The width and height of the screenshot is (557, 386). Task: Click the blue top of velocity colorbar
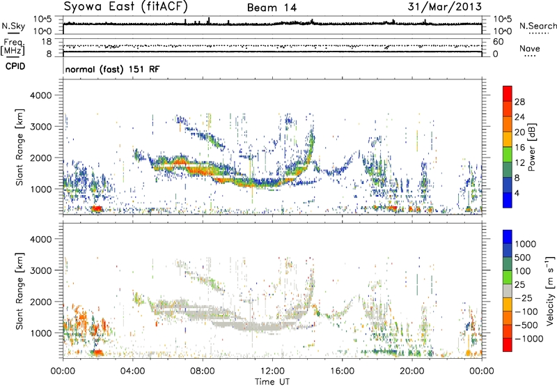tap(508, 237)
